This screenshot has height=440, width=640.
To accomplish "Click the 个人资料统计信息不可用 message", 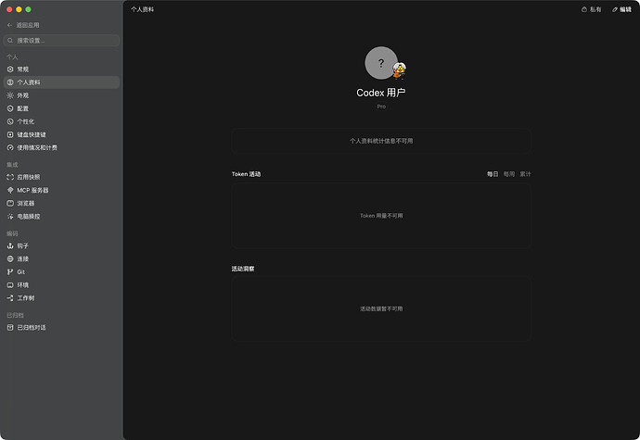I will [381, 141].
